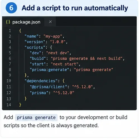Click the "start" script key
This screenshot has width=139, height=139.
pyautogui.click(x=38, y=64)
